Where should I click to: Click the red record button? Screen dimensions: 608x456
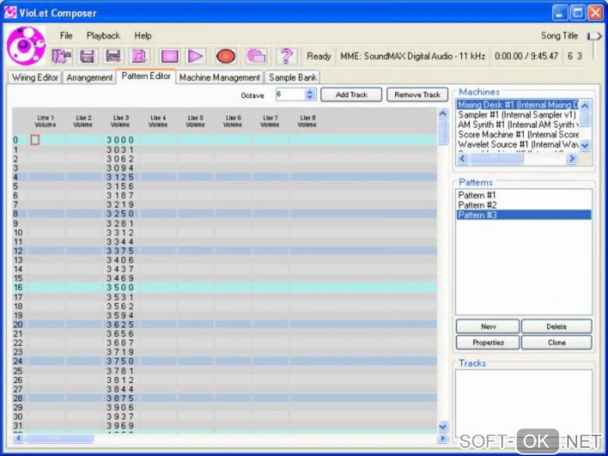click(226, 56)
